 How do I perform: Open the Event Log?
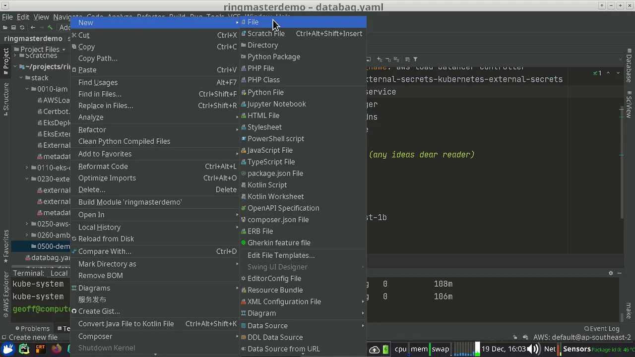[x=602, y=328]
